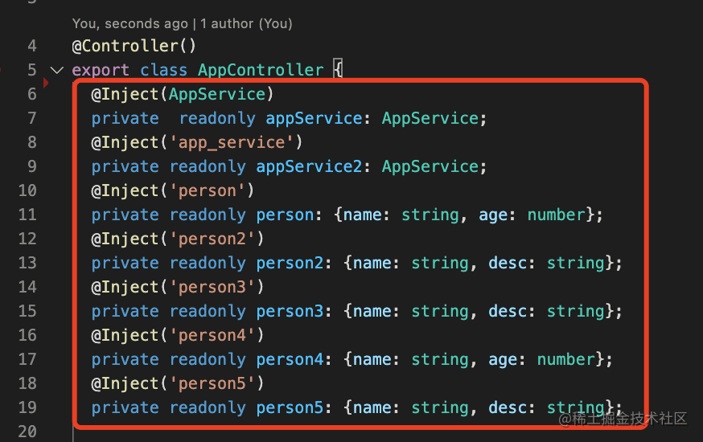Click the 'person5' string on line 18
Screen dimensions: 703x442
point(212,384)
